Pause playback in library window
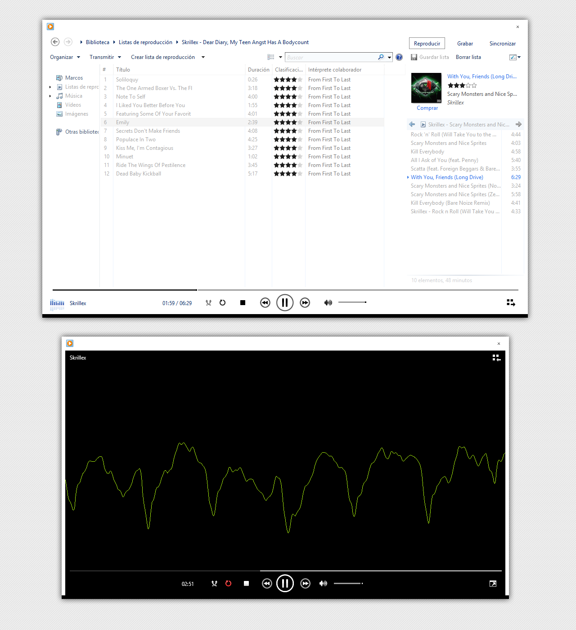This screenshot has width=576, height=630. [x=285, y=303]
